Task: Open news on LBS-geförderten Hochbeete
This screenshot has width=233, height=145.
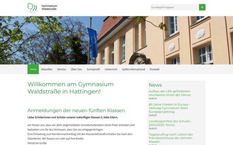Action: (x=170, y=93)
